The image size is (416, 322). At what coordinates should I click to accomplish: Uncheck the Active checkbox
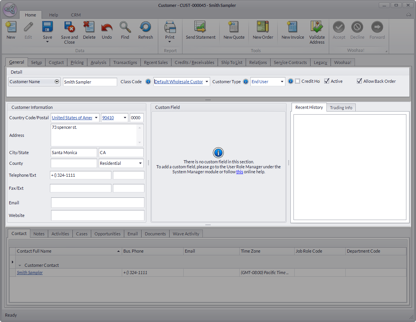pos(327,81)
